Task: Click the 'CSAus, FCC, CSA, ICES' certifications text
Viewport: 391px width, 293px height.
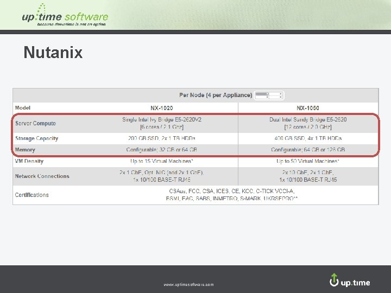Action: point(232,195)
